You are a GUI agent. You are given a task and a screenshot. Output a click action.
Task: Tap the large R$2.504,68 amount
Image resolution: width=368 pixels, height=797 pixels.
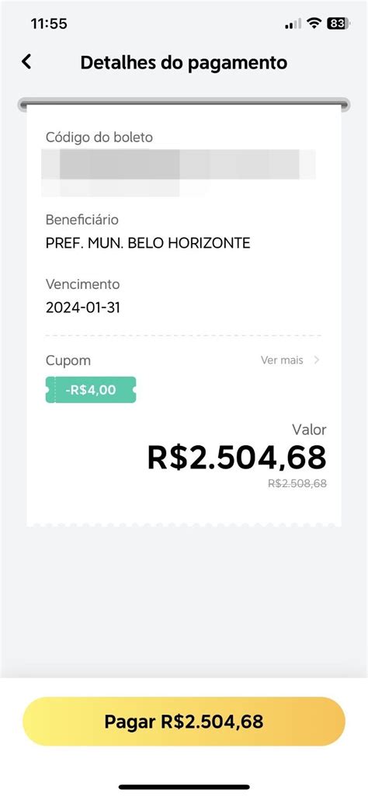tap(237, 457)
